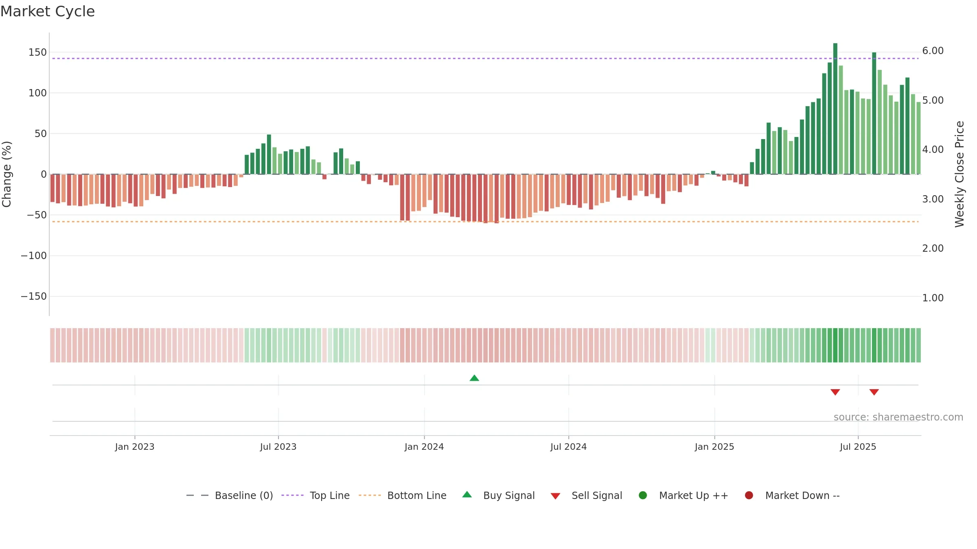Click the orange dotted Bottom Line in chart

[x=485, y=222]
